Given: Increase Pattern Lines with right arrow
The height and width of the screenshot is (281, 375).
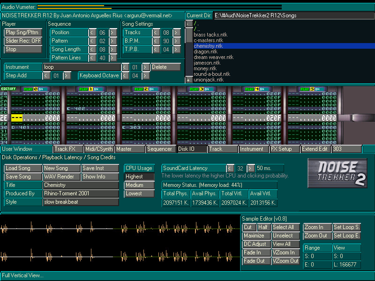Looking at the screenshot, I should (x=113, y=58).
